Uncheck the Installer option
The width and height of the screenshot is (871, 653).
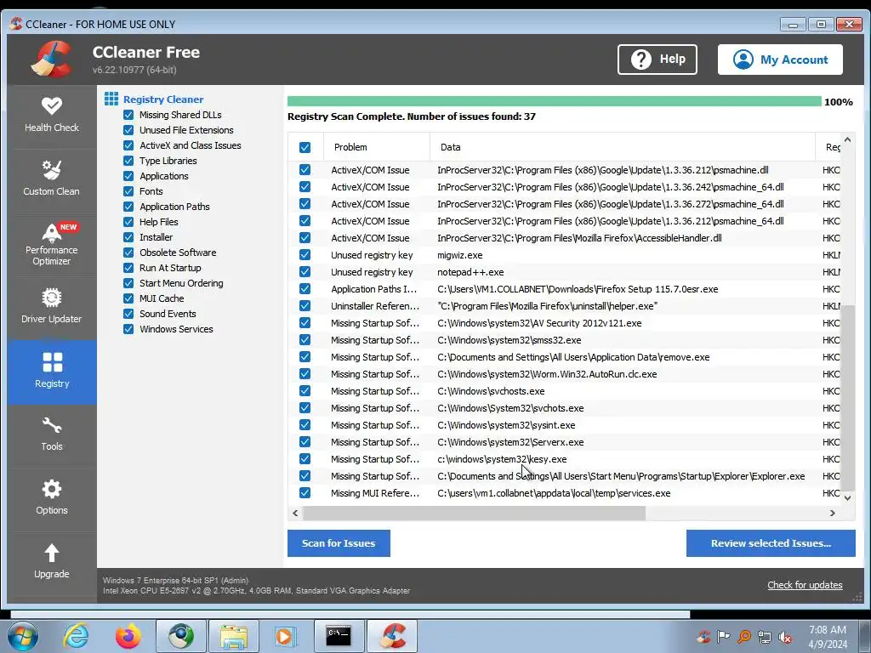pos(128,237)
